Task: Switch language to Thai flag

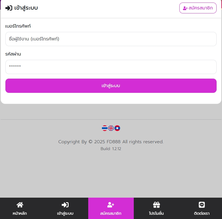Action: [x=105, y=128]
